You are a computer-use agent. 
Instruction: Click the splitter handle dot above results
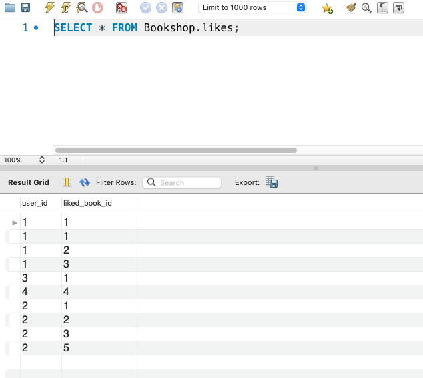click(316, 168)
